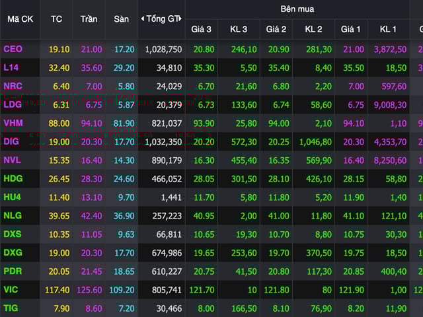This screenshot has height=317, width=423.
Task: Click PDR total value 610,227
Action: [167, 271]
